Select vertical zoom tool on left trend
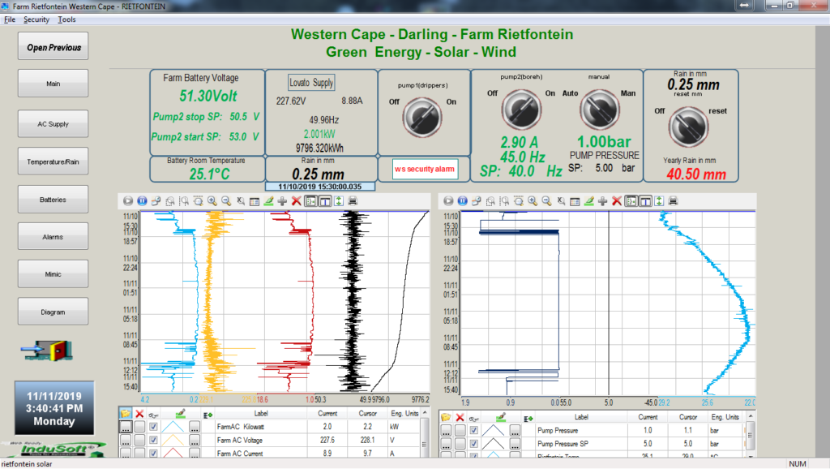The height and width of the screenshot is (469, 830). (198, 201)
